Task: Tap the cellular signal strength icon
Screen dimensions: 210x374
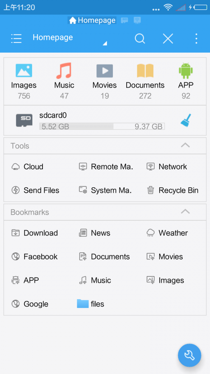Action: [x=181, y=7]
